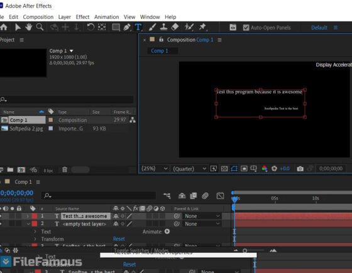Toggle hide shy layers in timeline
Viewport: 352px width, 273px height.
[x=182, y=196]
